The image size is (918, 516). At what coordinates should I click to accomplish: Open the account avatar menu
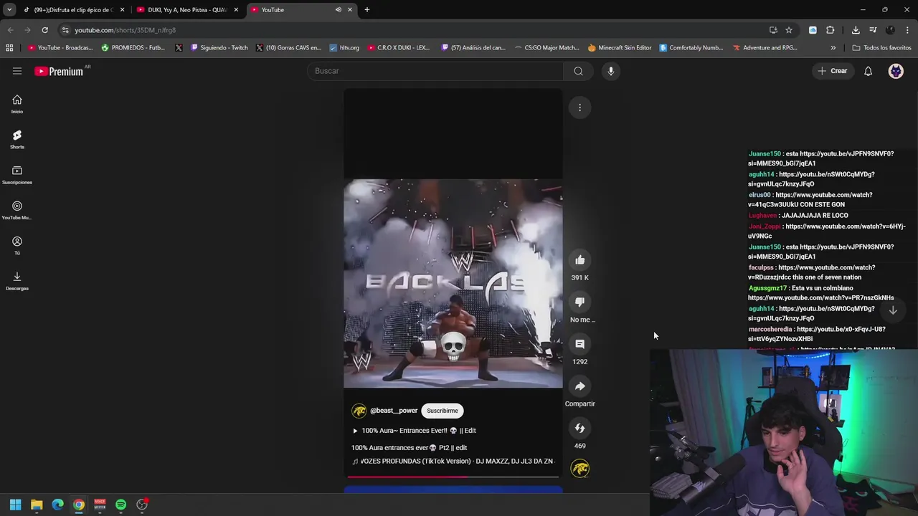tap(896, 71)
